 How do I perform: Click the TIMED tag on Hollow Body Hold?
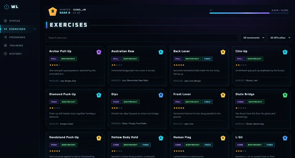coord(145,145)
